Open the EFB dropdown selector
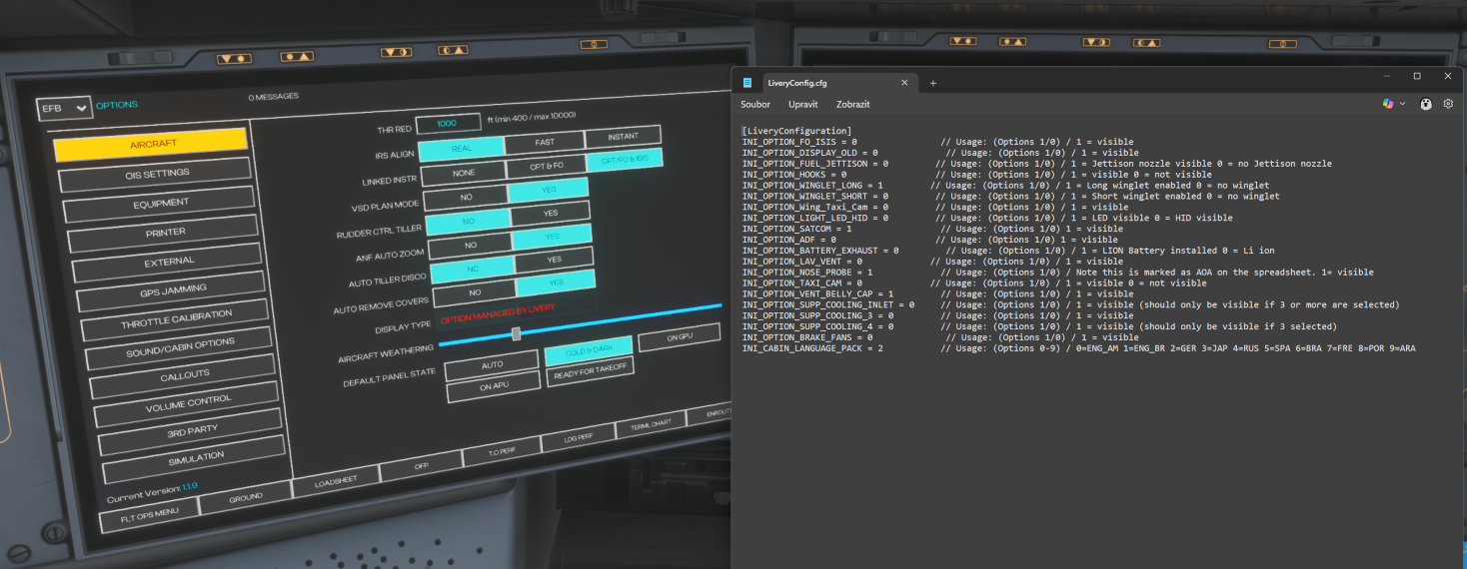This screenshot has width=1467, height=569. tap(64, 107)
